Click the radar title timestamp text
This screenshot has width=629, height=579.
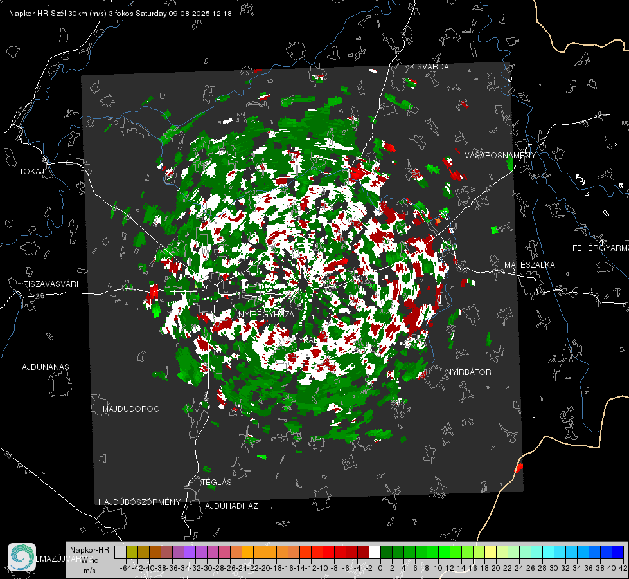[x=120, y=14]
